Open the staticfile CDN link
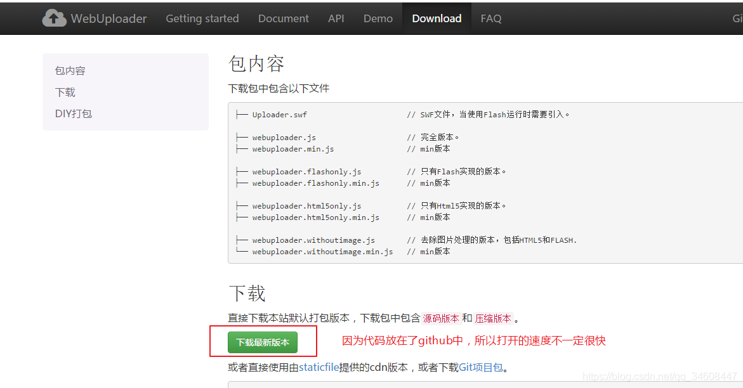Viewport: 743px width, 388px height. 319,367
